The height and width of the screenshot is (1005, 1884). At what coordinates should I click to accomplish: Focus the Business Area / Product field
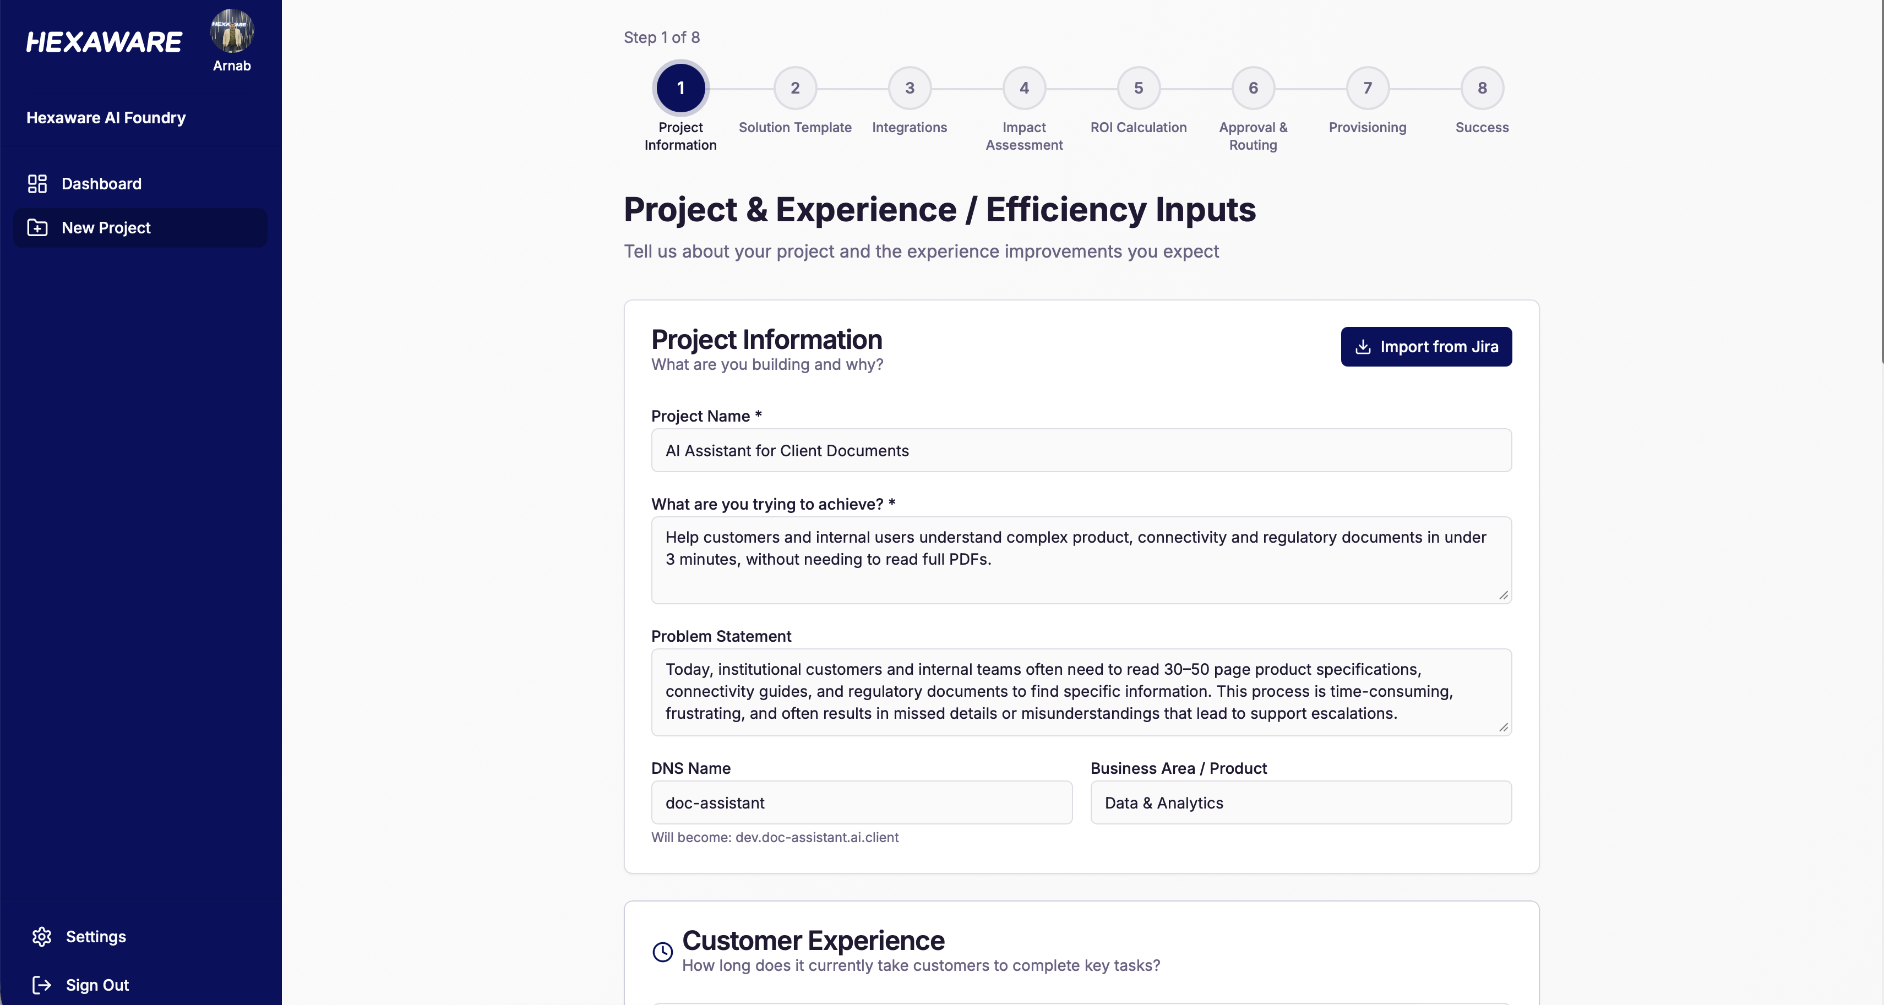pos(1300,802)
